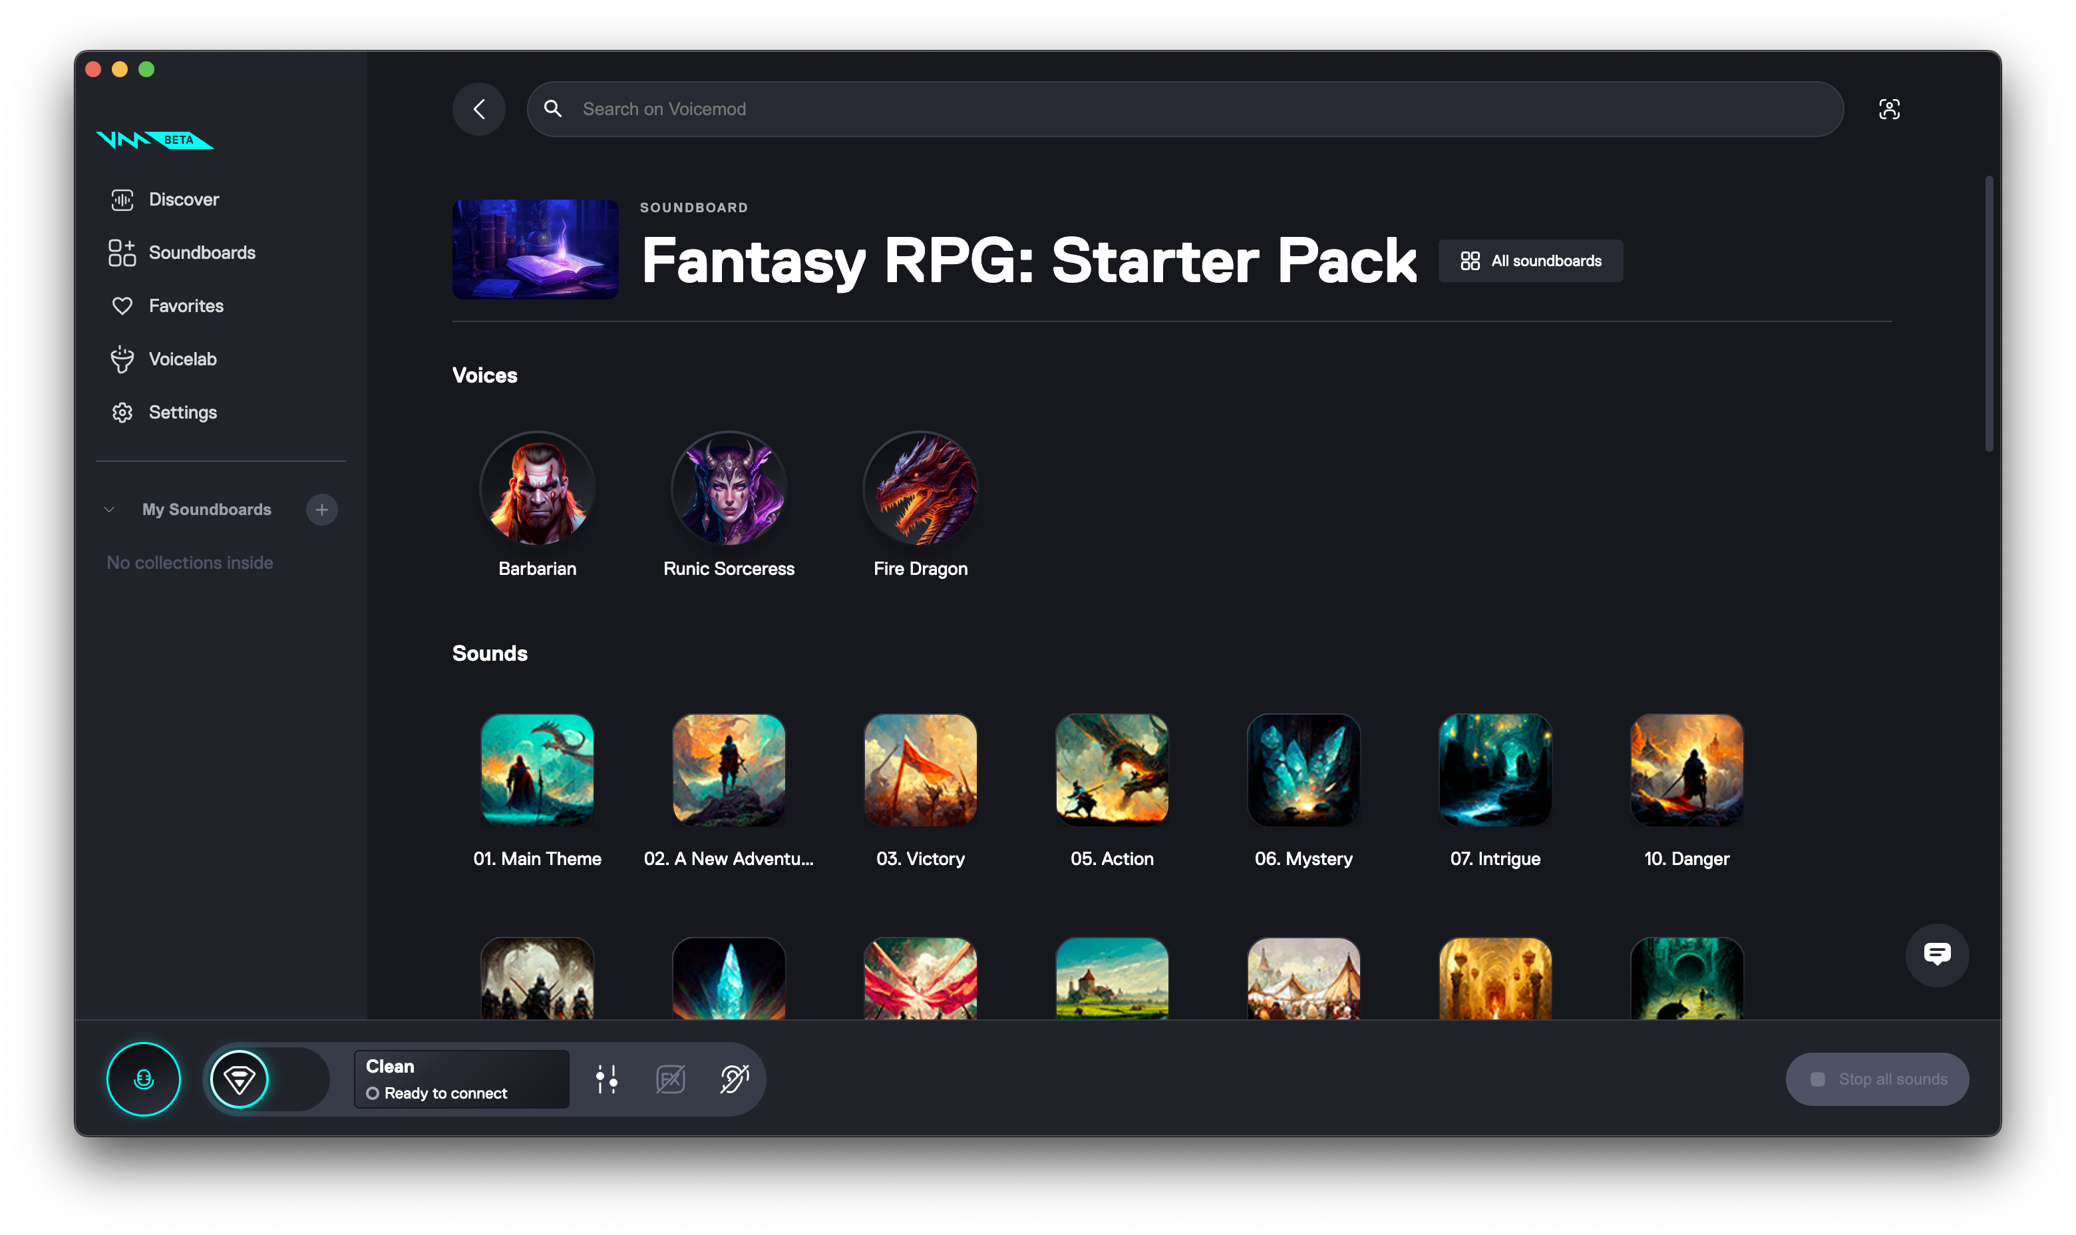Click the Fantasy RPG soundboard cover image

[535, 249]
